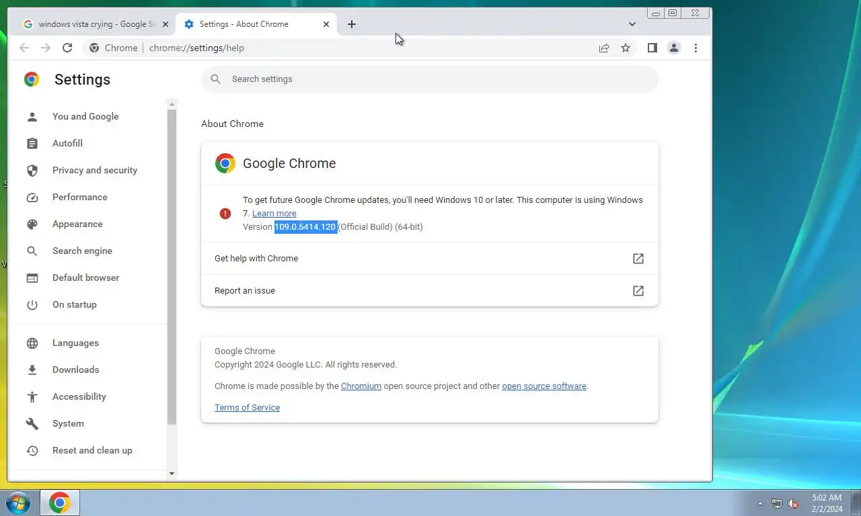Click the Search settings field
The width and height of the screenshot is (861, 516).
(x=429, y=79)
